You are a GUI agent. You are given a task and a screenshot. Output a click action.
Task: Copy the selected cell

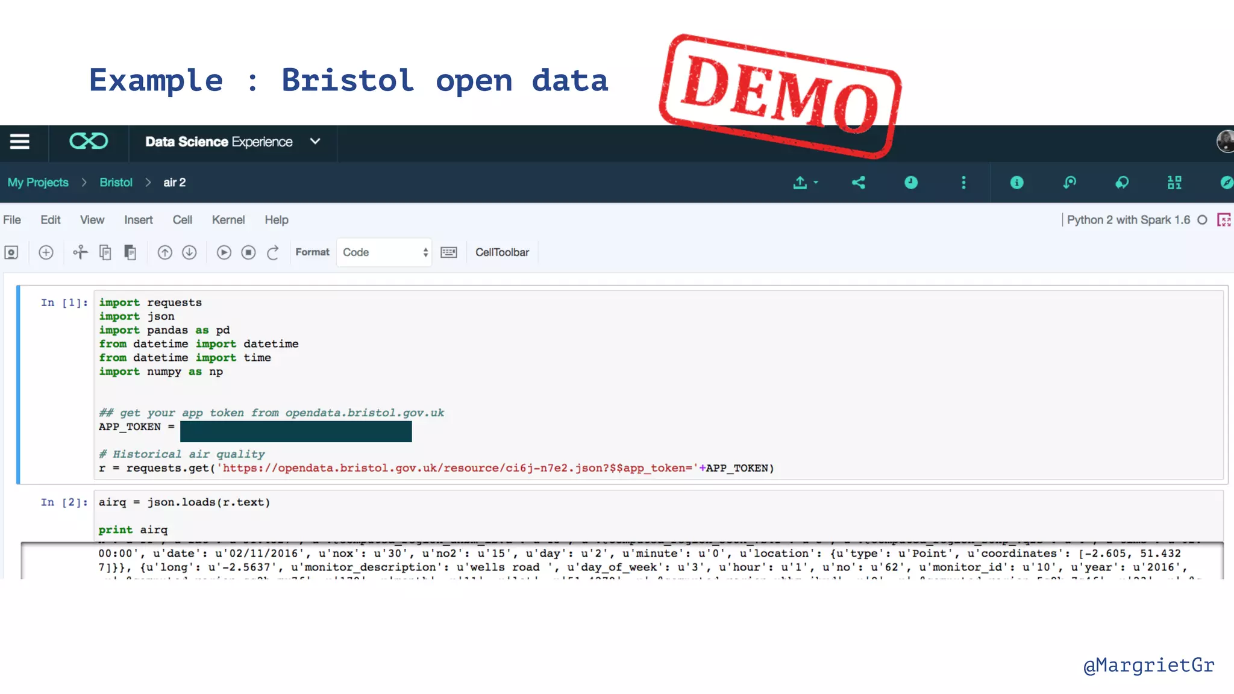pyautogui.click(x=105, y=252)
